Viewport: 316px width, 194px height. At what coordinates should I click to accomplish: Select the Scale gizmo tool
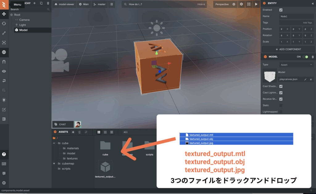click(4, 33)
